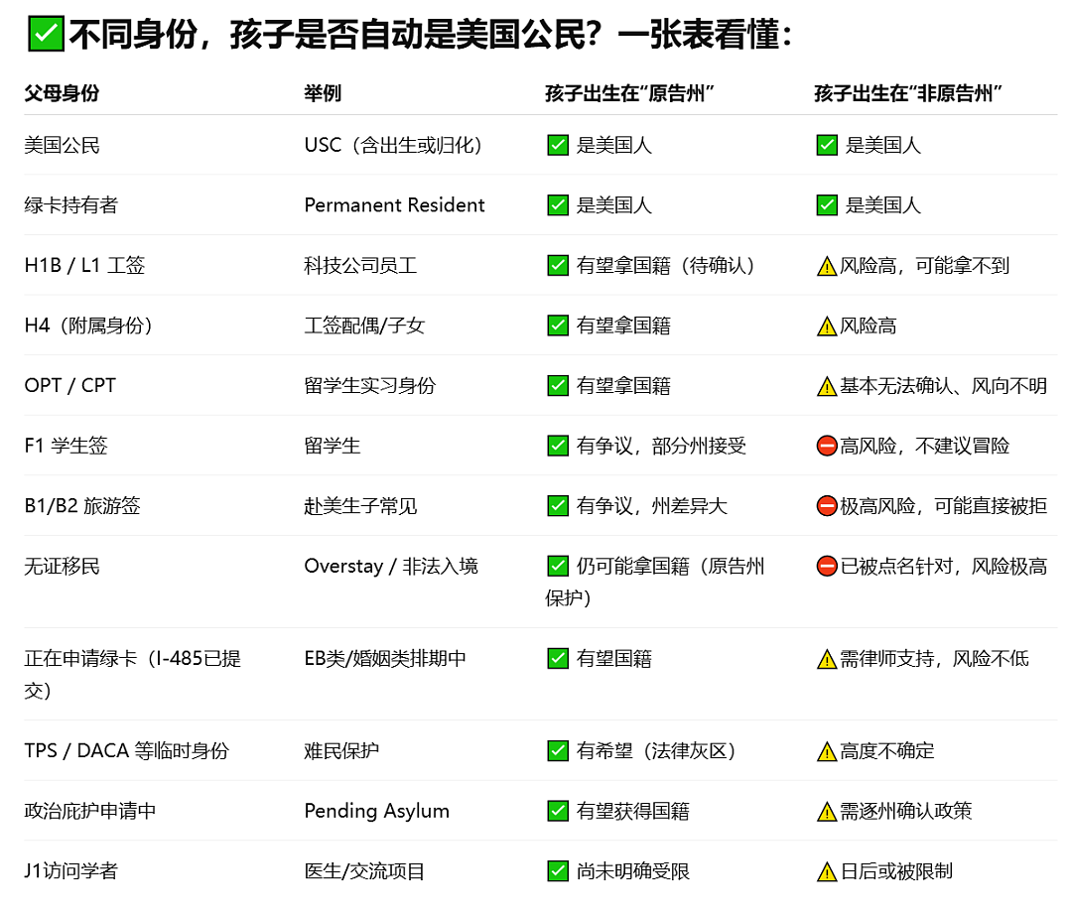The image size is (1072, 918).
Task: Select the B1/B2 旅游签 row label
Action: click(82, 506)
